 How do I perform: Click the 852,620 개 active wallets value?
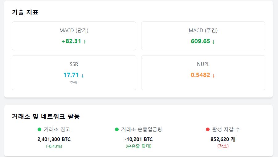[223, 139]
